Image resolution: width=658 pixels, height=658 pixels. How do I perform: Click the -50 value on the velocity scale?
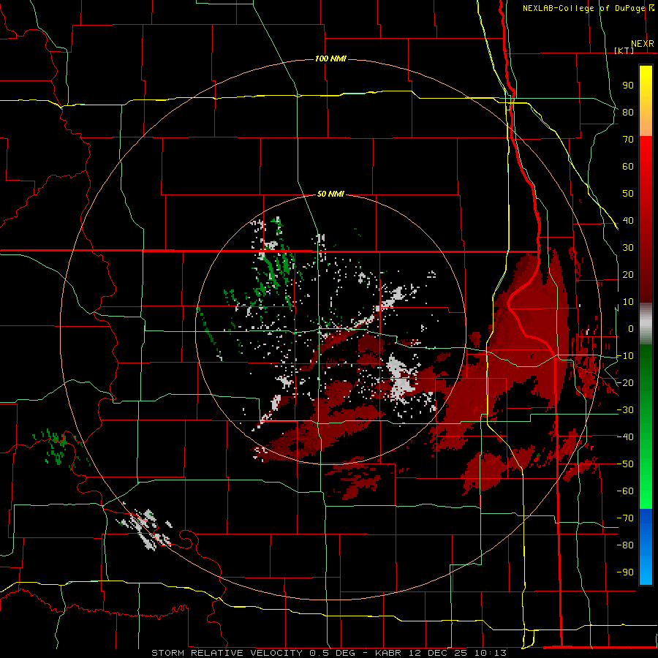click(x=625, y=464)
